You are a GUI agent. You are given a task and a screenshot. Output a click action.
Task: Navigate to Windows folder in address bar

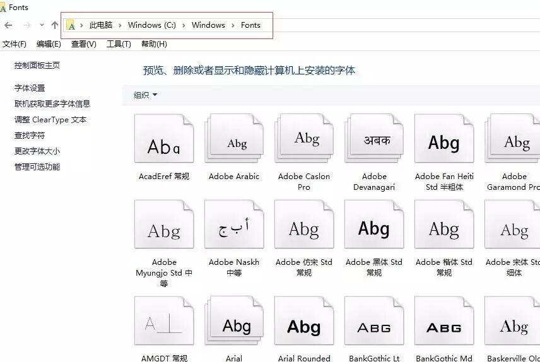point(208,25)
